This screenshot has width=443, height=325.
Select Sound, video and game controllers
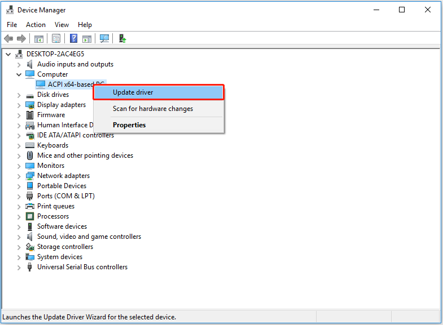tap(89, 237)
